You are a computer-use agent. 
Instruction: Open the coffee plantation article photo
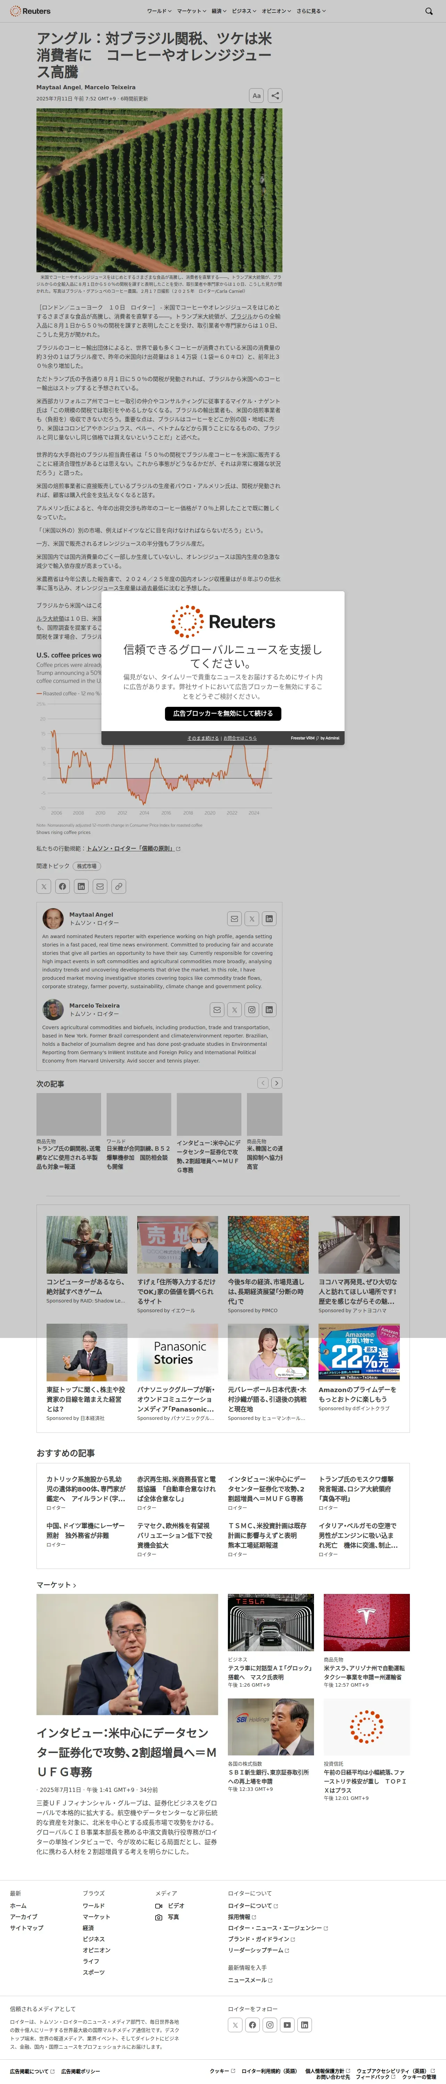[x=159, y=190]
